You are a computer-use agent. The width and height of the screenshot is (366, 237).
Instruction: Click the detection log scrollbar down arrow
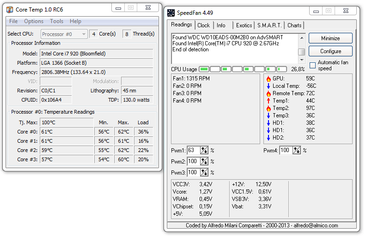point(302,60)
